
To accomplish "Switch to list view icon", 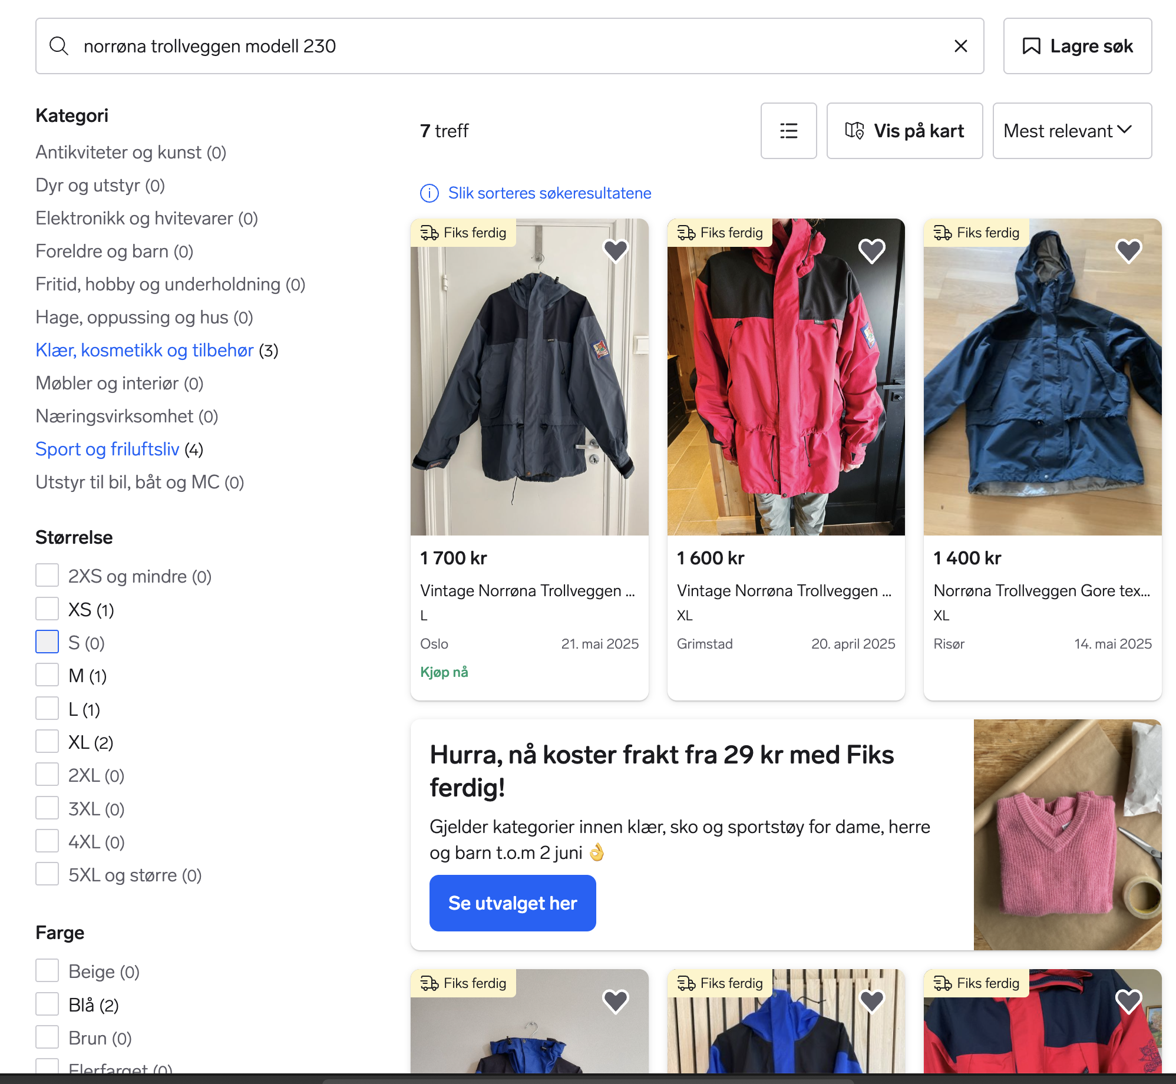I will point(788,131).
